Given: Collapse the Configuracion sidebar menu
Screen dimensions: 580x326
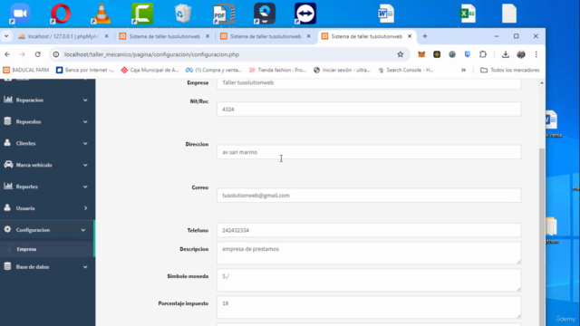Looking at the screenshot, I should pos(47,230).
